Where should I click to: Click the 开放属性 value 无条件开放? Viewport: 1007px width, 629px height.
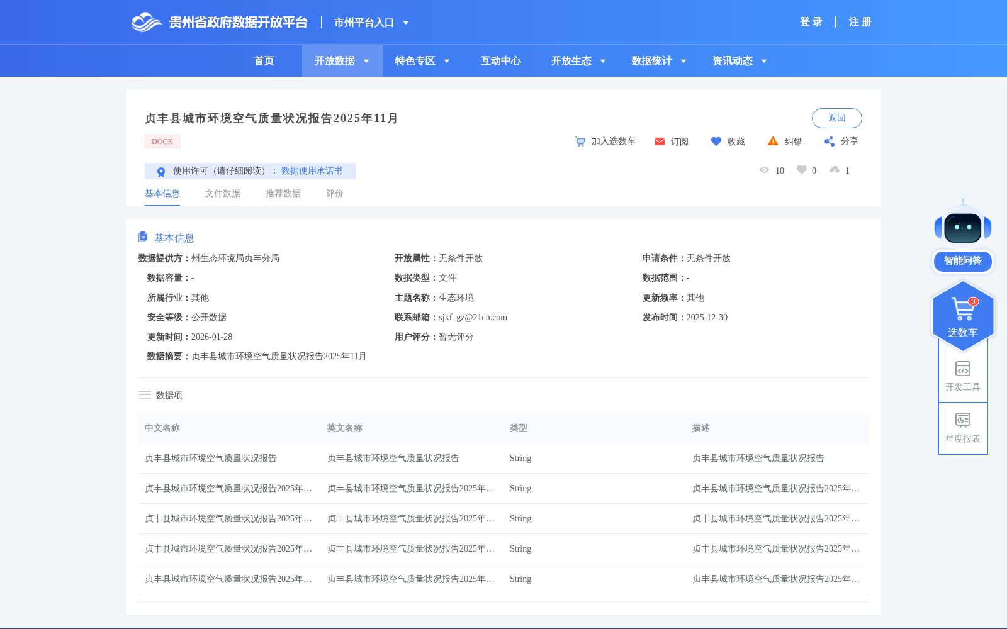461,259
